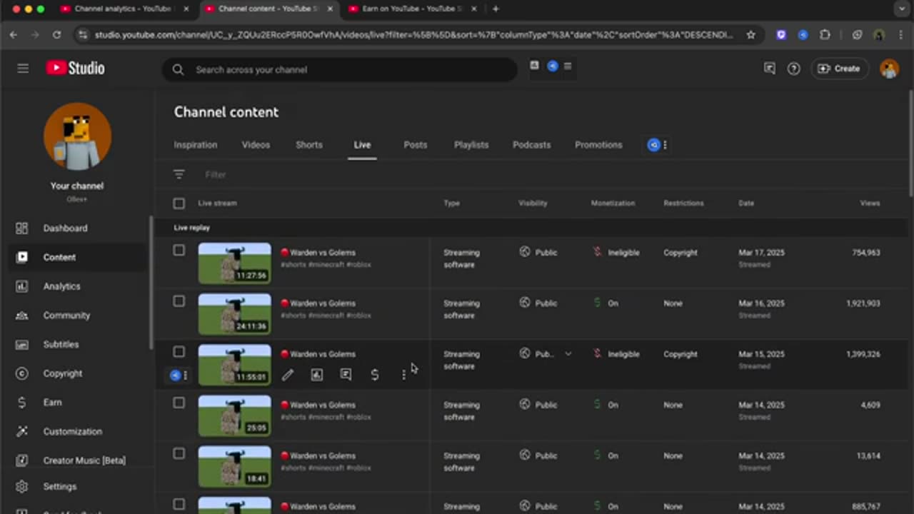914x514 pixels.
Task: Open the Help question mark icon
Action: pos(793,69)
